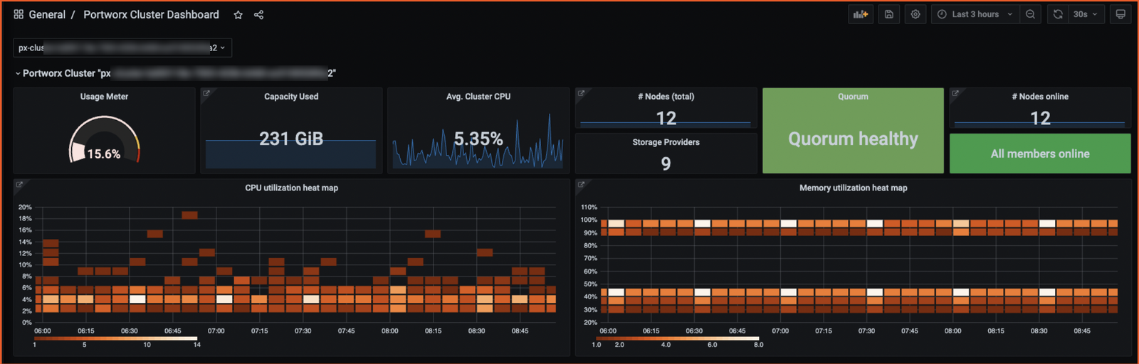Open CPU heat map panel link icon
The height and width of the screenshot is (364, 1139).
point(19,184)
